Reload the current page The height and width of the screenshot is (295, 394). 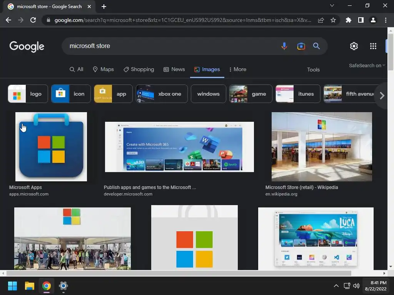(33, 20)
